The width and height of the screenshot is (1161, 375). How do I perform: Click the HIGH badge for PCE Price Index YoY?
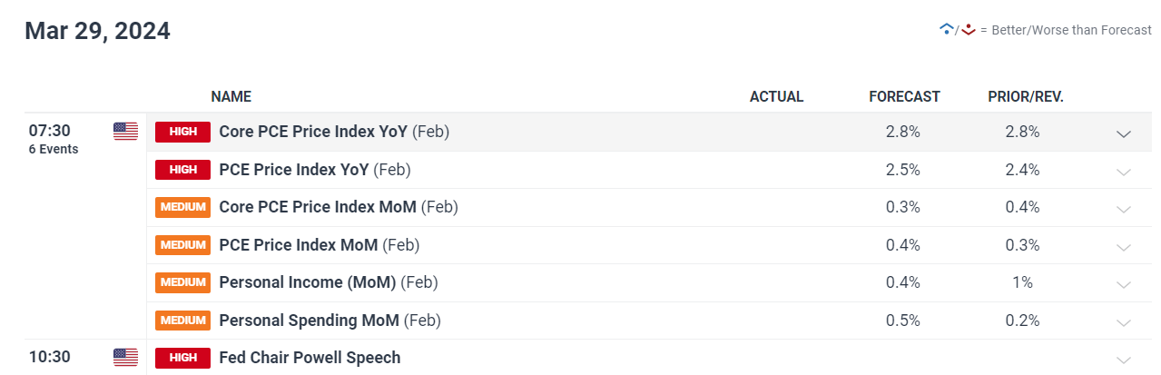click(182, 169)
